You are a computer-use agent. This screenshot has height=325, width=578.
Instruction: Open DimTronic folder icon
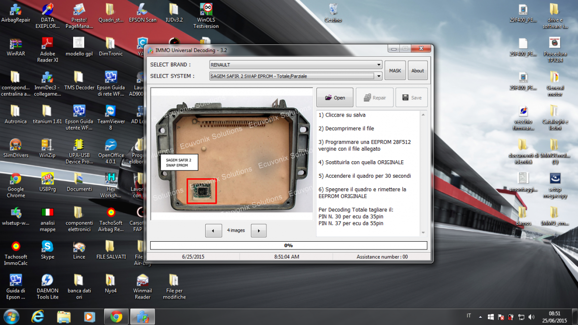pos(111,47)
